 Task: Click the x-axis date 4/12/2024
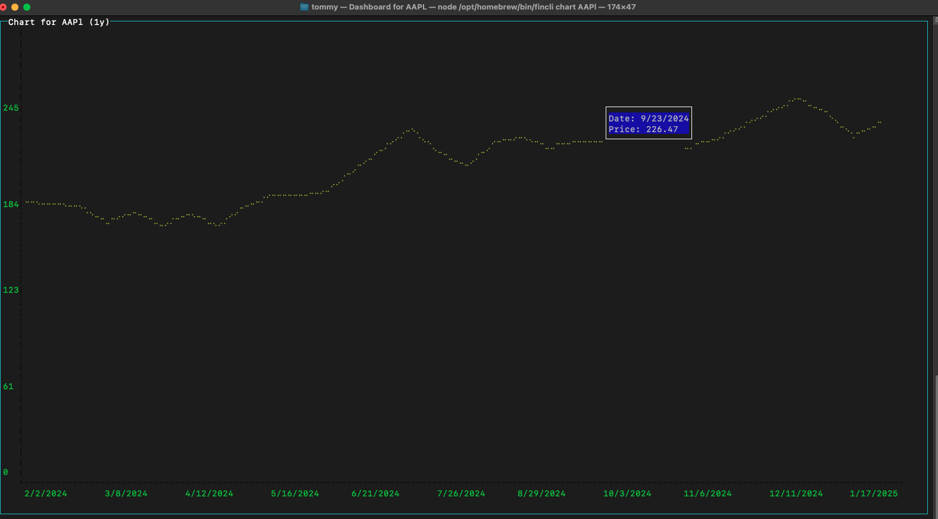pyautogui.click(x=209, y=493)
